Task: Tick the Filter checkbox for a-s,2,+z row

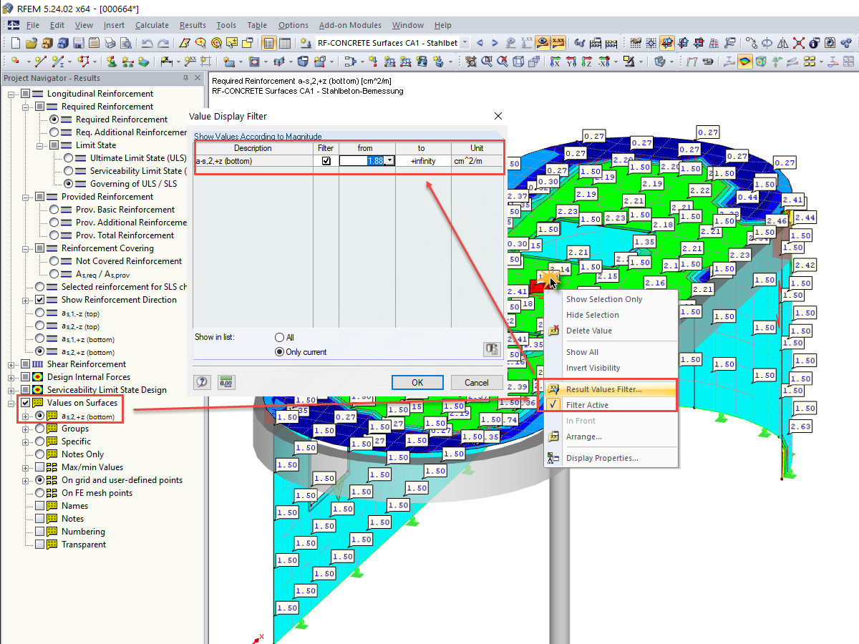Action: coord(326,161)
